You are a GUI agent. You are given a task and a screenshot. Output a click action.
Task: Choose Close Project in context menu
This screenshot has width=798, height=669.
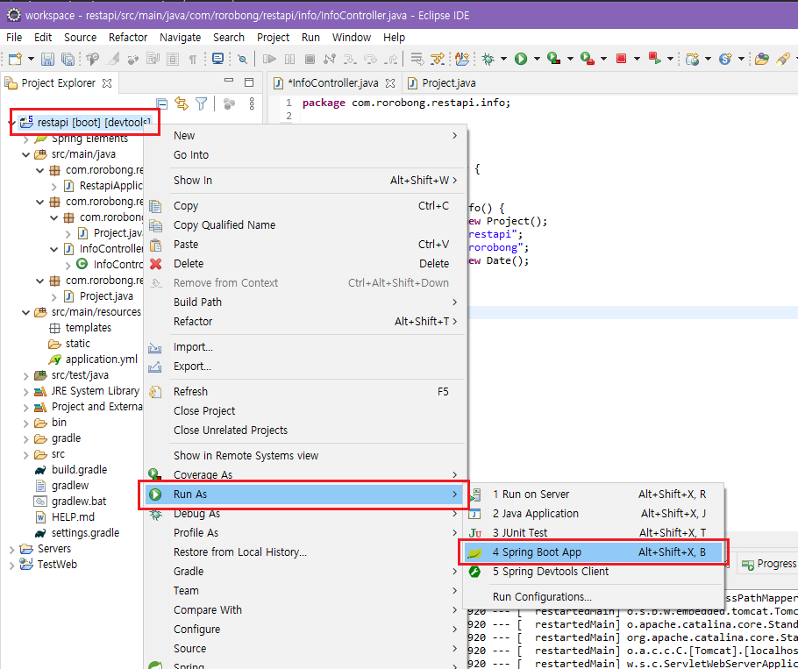305,410
